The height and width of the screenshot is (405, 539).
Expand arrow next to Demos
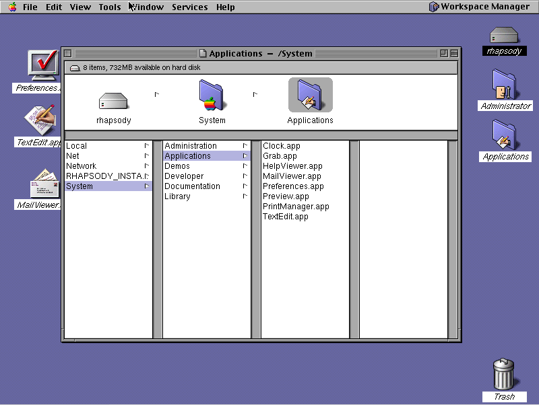coord(245,165)
